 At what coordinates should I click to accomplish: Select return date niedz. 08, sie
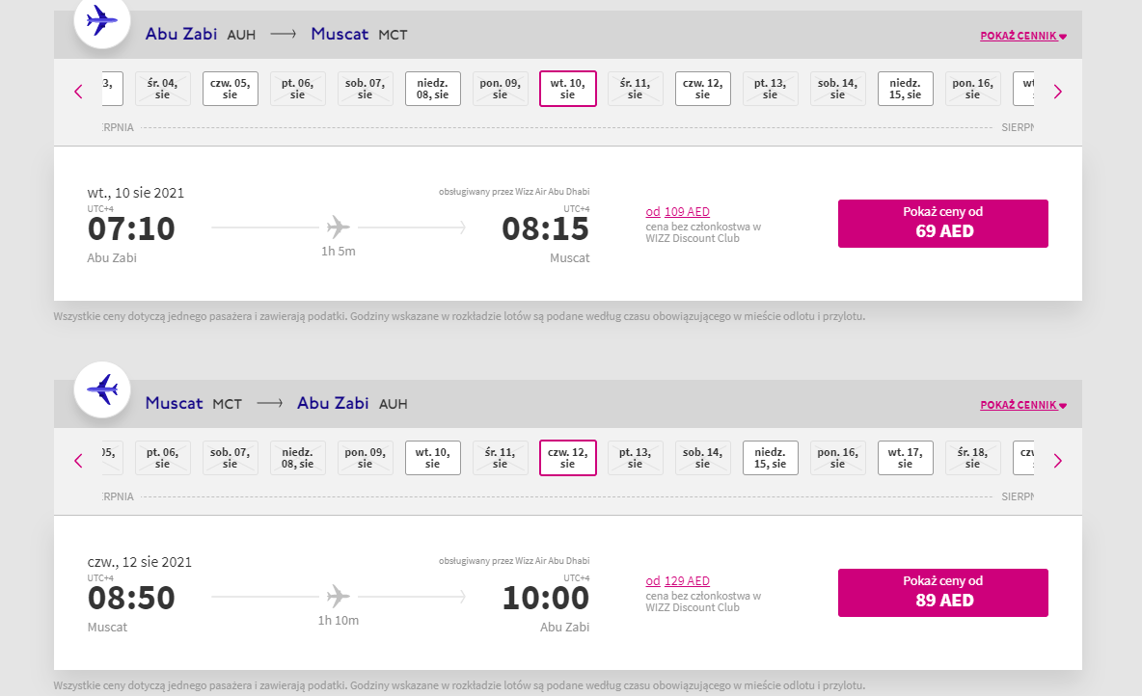(x=298, y=458)
